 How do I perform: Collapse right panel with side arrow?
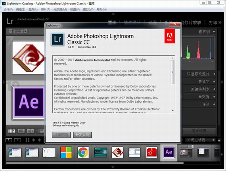[x=222, y=82]
